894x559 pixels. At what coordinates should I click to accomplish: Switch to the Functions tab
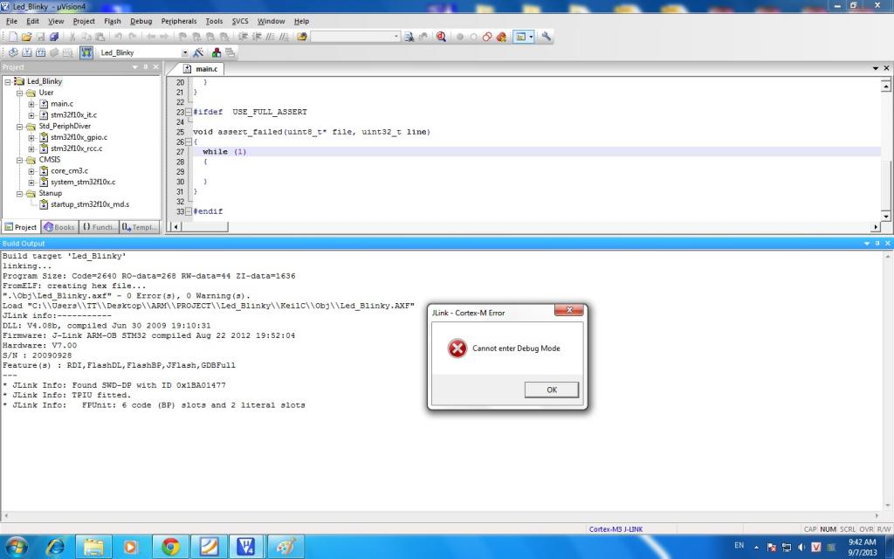coord(100,227)
